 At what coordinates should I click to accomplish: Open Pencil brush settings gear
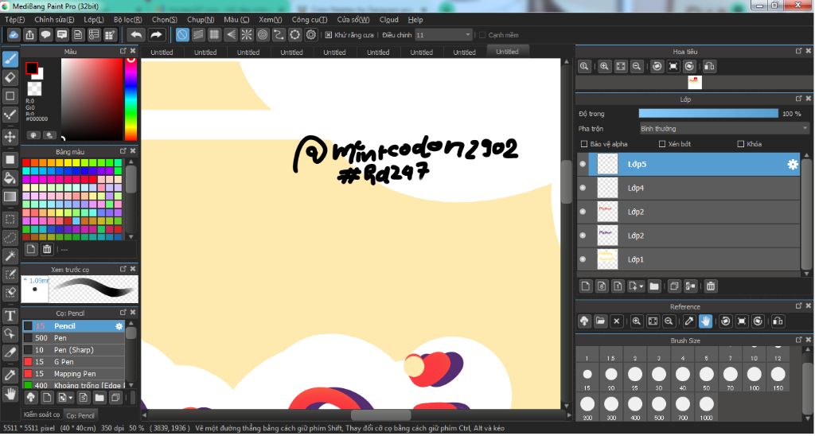(119, 326)
